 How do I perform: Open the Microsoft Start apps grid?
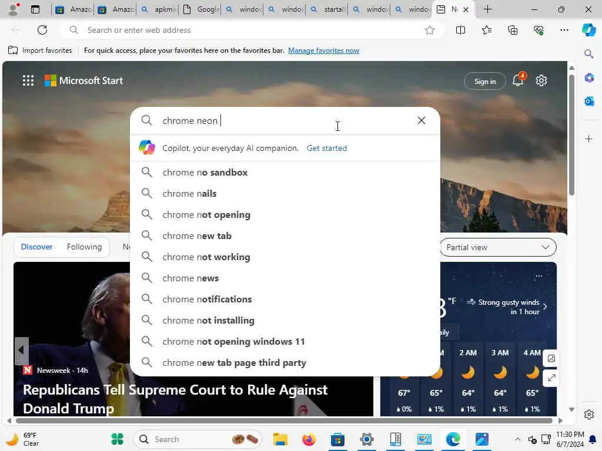click(28, 80)
